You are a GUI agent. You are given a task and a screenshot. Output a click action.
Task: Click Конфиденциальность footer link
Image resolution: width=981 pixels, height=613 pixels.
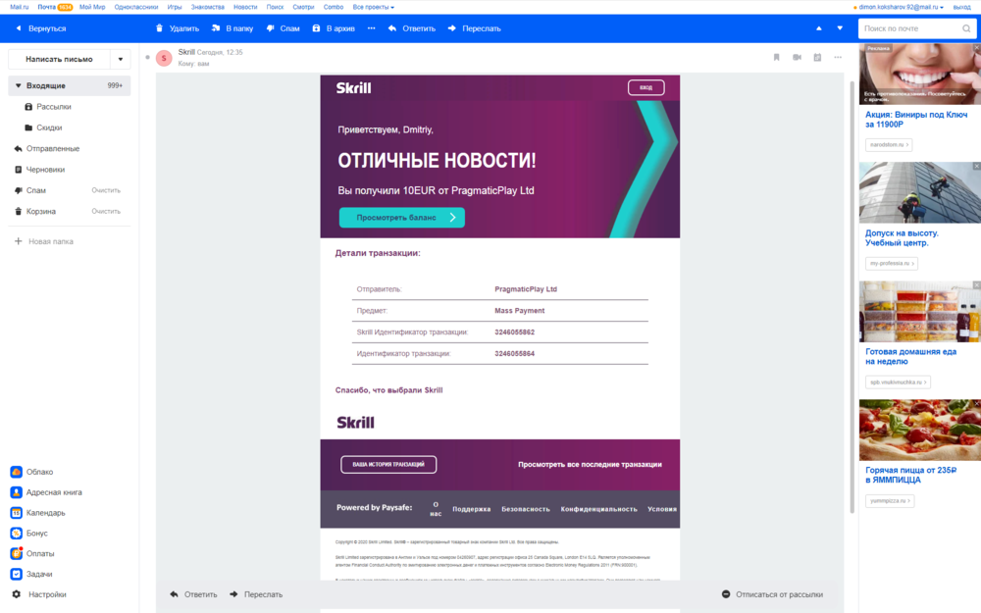click(598, 509)
